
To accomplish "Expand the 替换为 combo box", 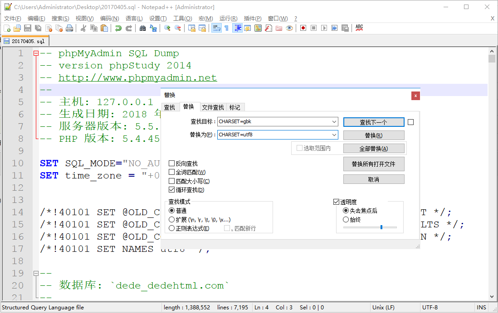I will 335,135.
